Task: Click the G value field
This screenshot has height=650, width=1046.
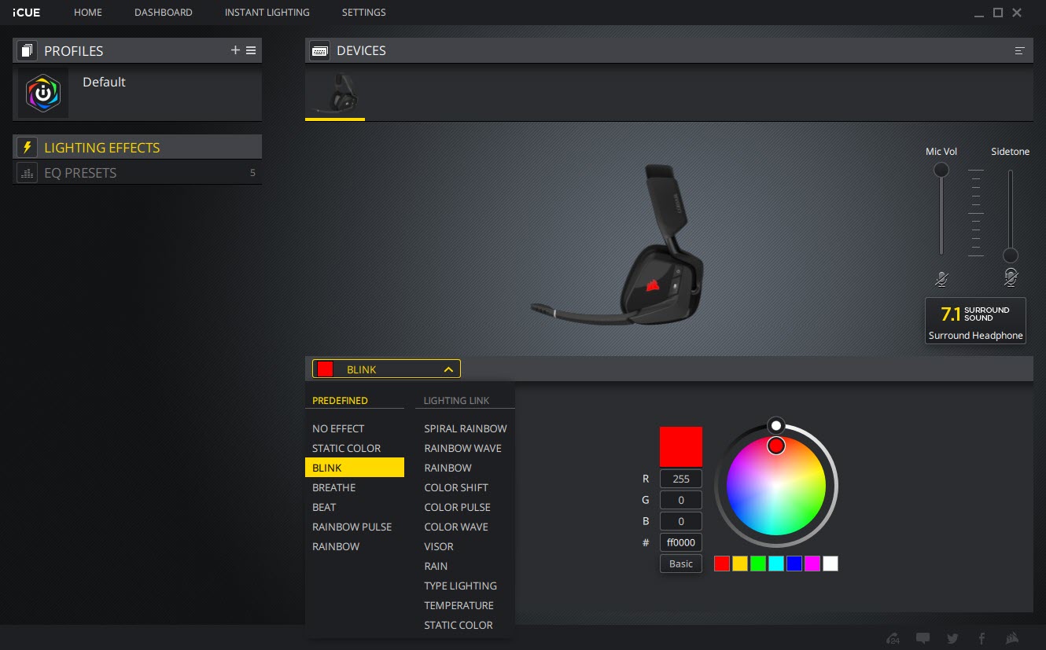Action: coord(681,500)
